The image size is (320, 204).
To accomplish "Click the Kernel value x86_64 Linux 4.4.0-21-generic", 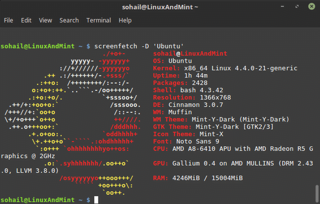I will click(241, 68).
